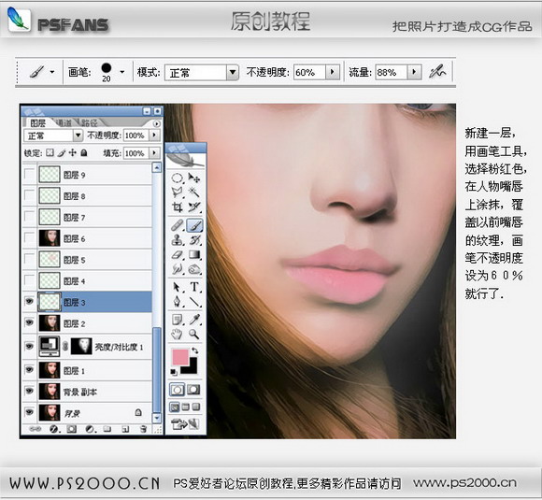Image resolution: width=542 pixels, height=500 pixels.
Task: Select the Type tool
Action: coord(194,287)
